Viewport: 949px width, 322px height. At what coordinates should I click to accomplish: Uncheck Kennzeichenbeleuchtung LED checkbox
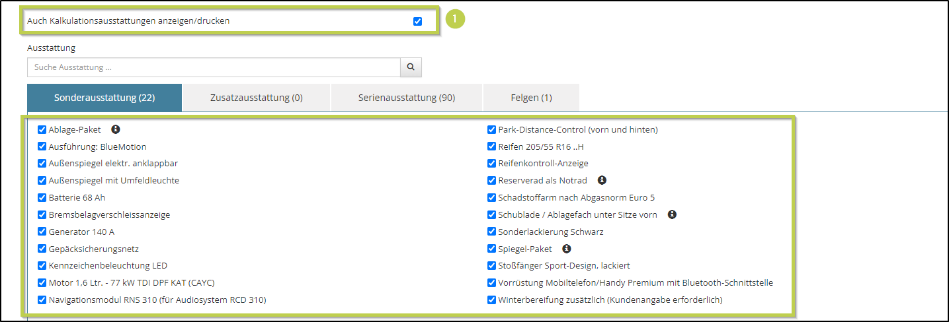42,266
